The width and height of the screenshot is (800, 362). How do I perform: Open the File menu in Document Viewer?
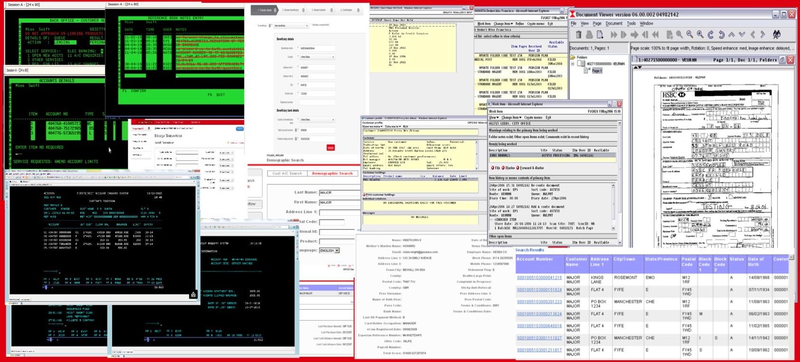coord(573,23)
